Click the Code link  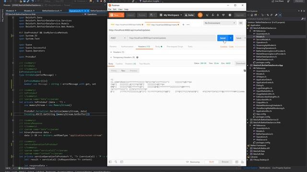tap(231, 47)
